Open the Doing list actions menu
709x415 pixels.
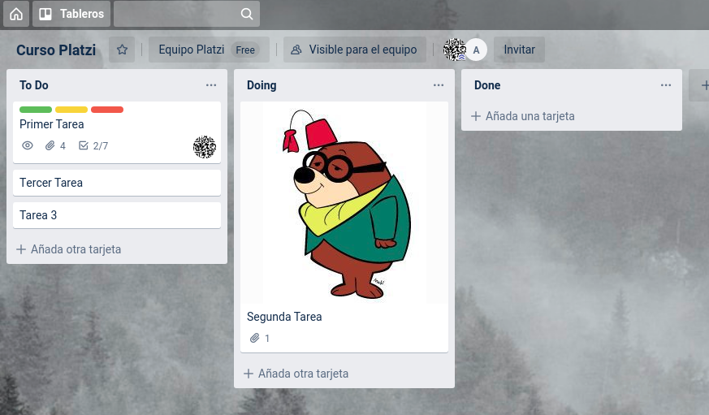439,85
